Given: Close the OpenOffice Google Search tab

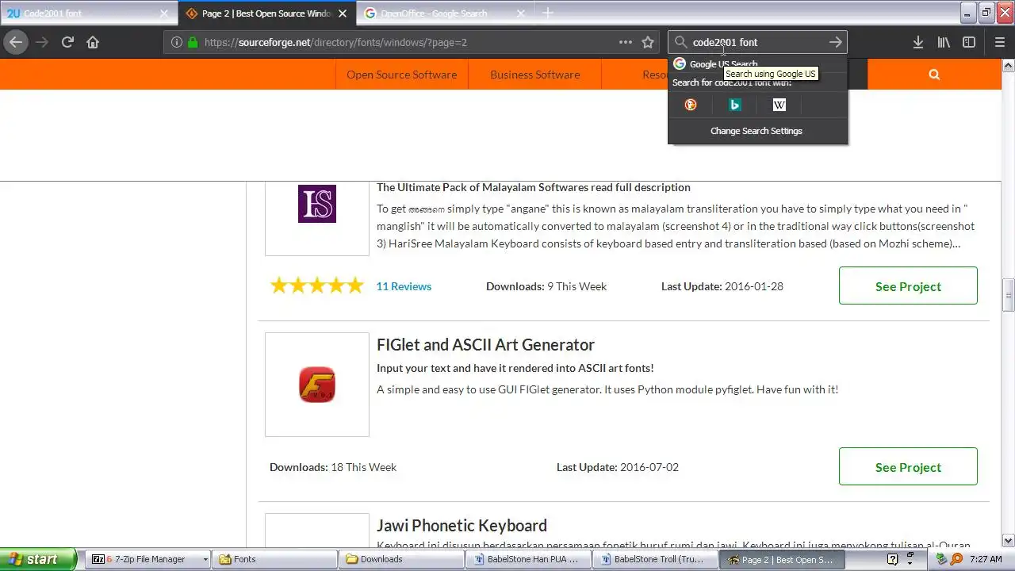Looking at the screenshot, I should click(x=521, y=13).
